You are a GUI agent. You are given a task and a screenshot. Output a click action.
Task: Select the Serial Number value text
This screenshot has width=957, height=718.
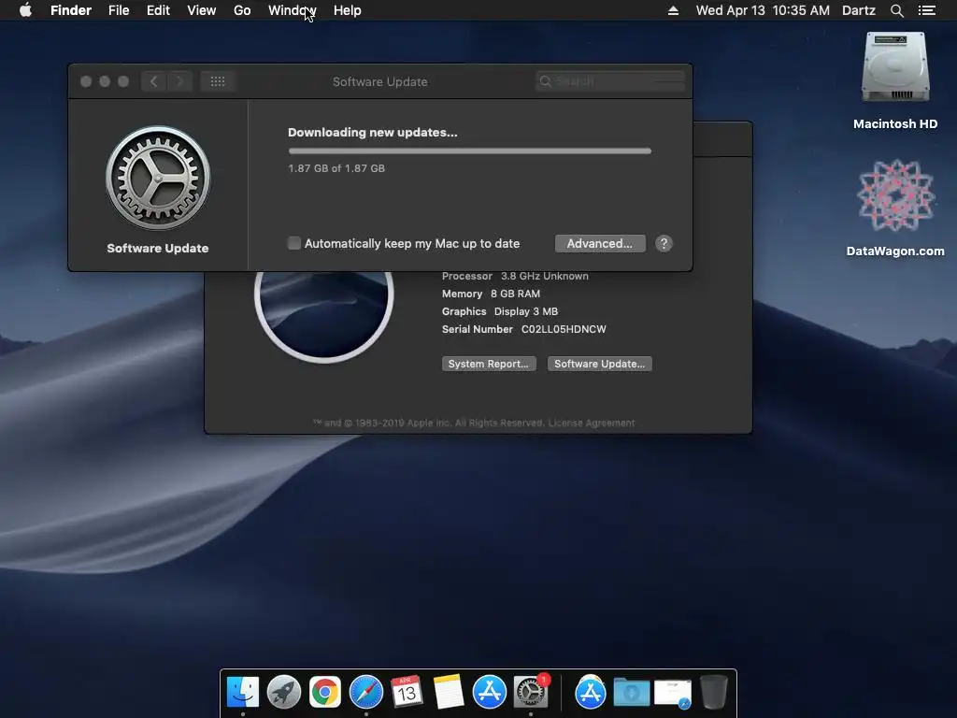click(x=564, y=329)
